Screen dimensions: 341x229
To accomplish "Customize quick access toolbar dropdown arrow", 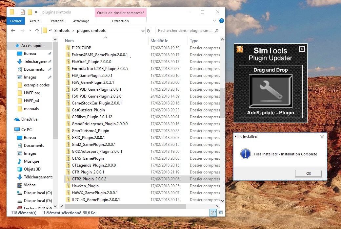I will click(x=35, y=12).
